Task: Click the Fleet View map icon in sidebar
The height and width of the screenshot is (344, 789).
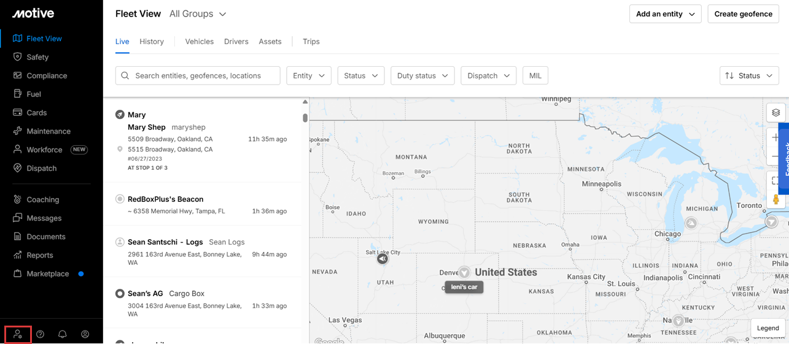Action: (x=17, y=38)
